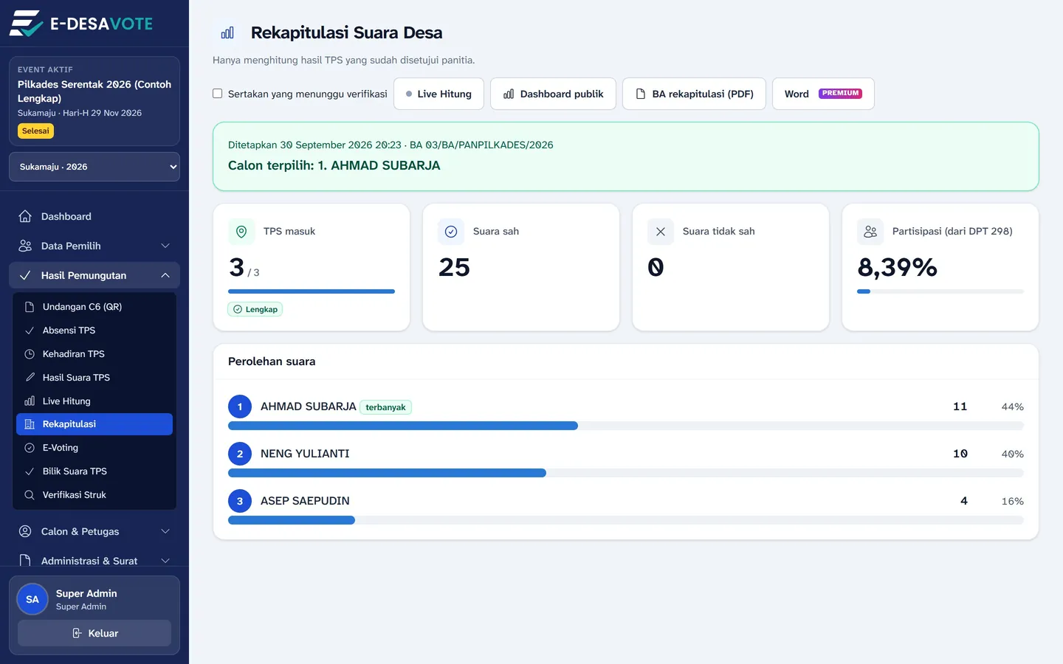Click the TPS masuk progress bar
The image size is (1063, 664).
tap(312, 291)
